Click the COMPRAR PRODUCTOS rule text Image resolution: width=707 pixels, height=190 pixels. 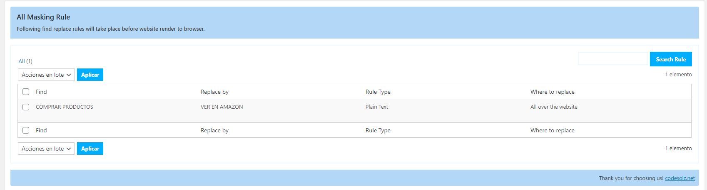(x=65, y=107)
